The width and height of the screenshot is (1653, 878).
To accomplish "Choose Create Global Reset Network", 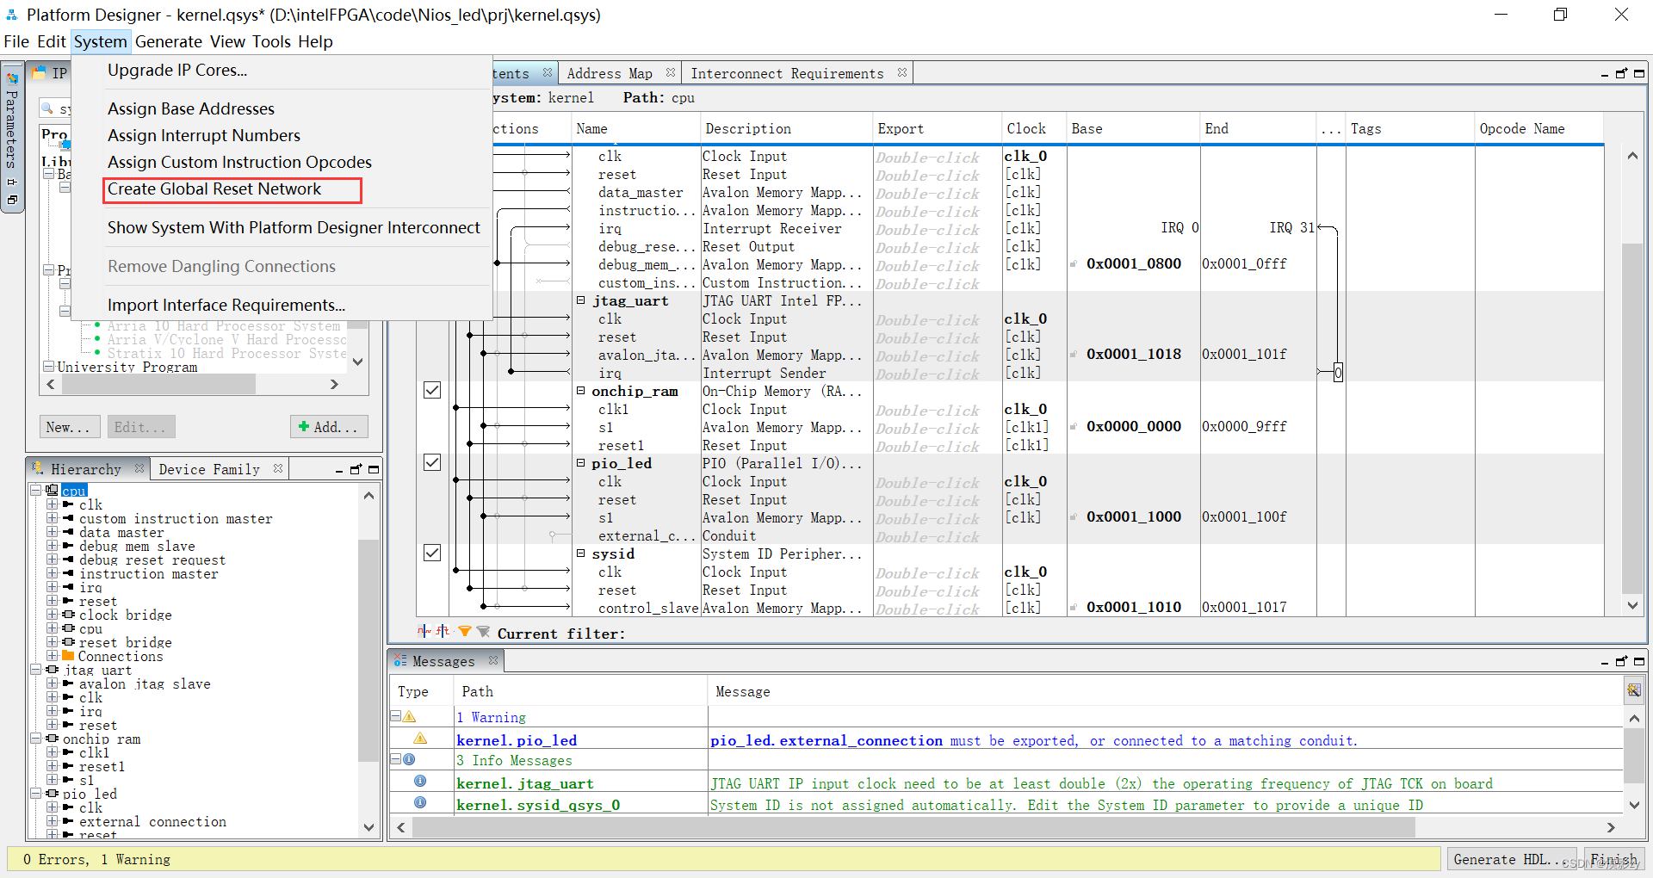I will [214, 189].
